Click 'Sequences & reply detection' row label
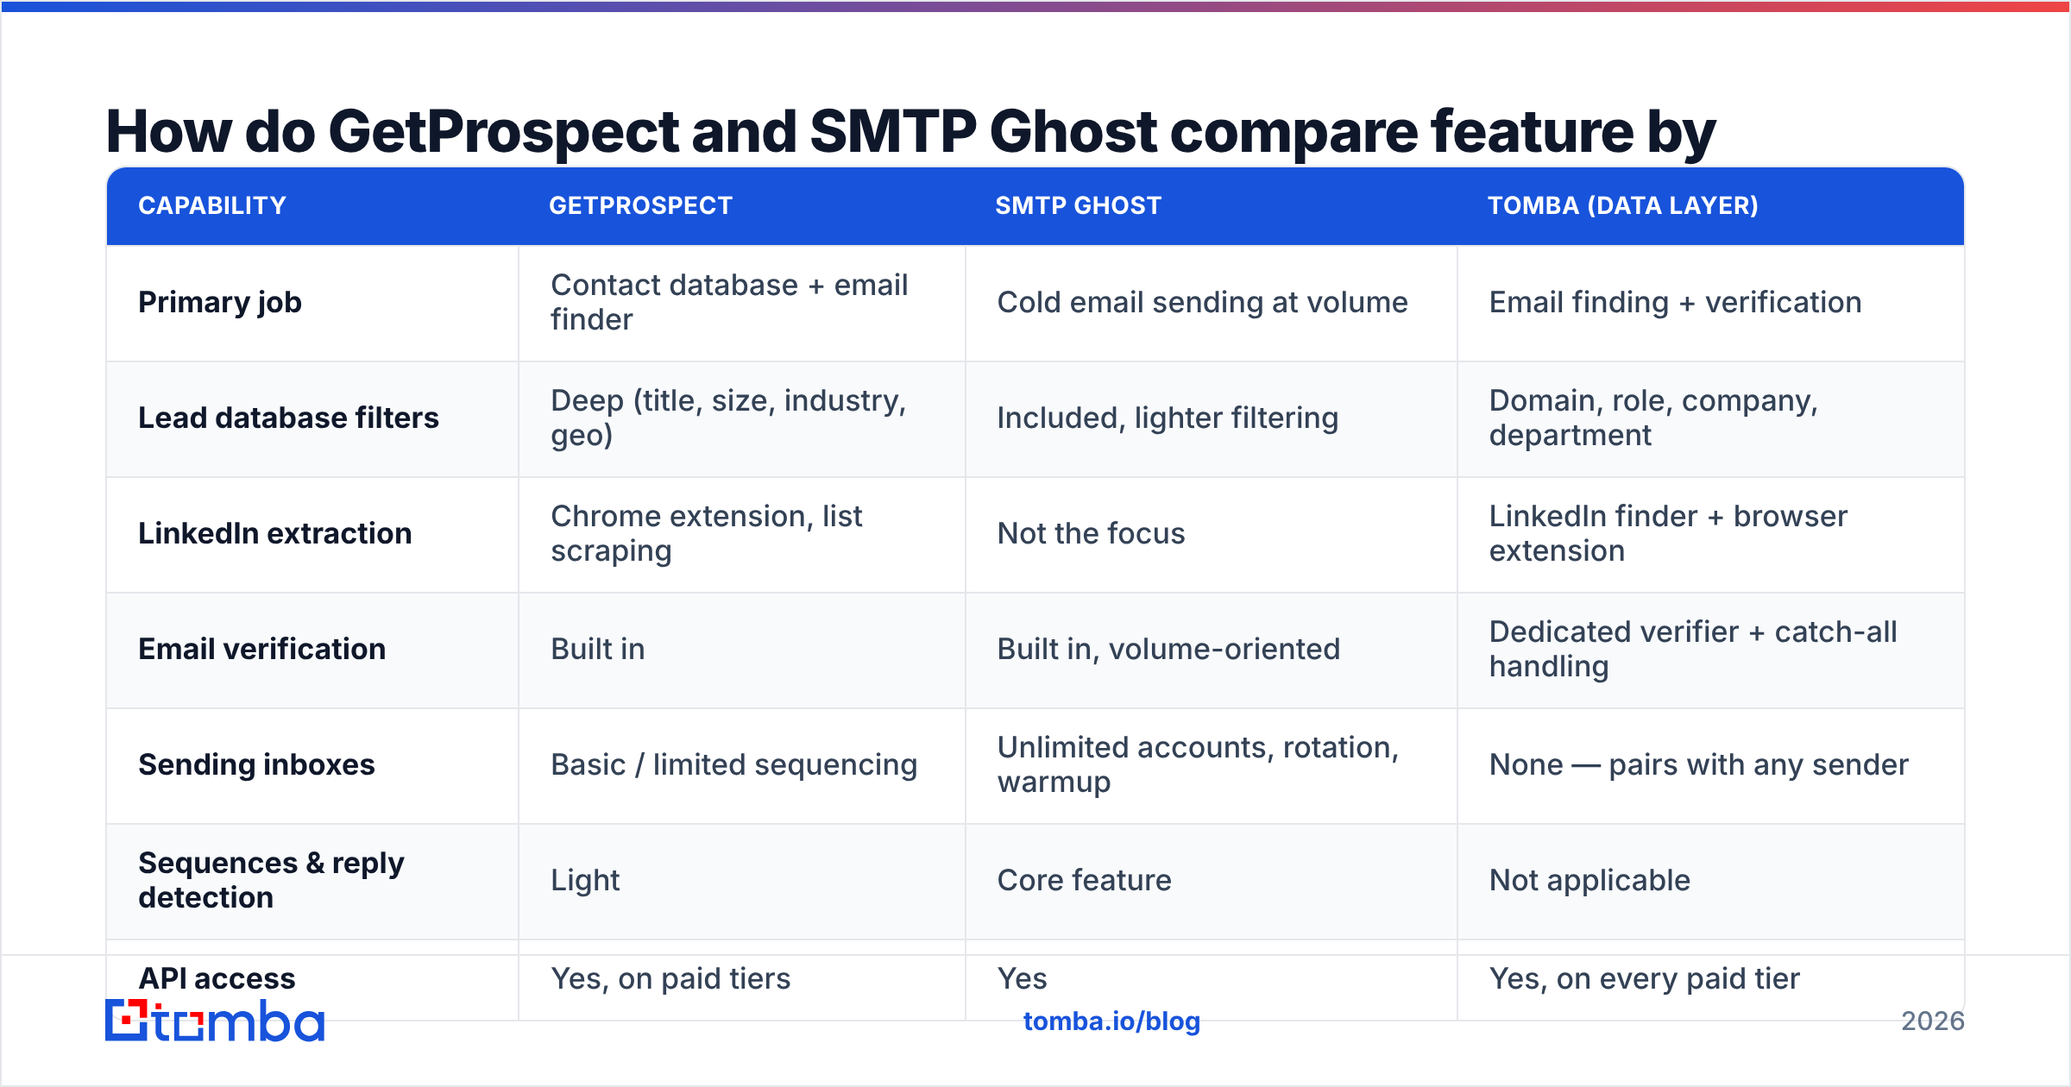Image resolution: width=2071 pixels, height=1087 pixels. [x=271, y=880]
